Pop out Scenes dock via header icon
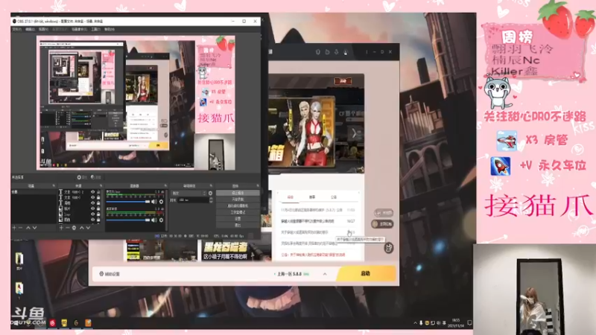Viewport: 596px width, 335px height. 53,185
